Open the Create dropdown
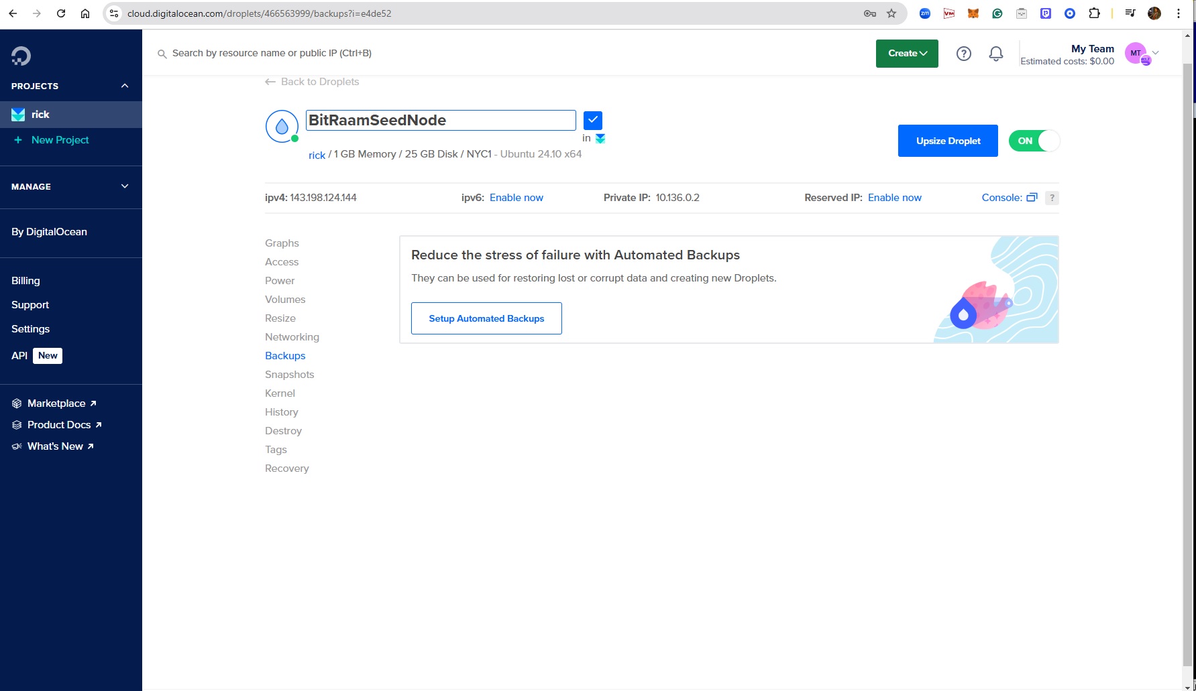Screen dimensions: 1196x691 (x=907, y=54)
